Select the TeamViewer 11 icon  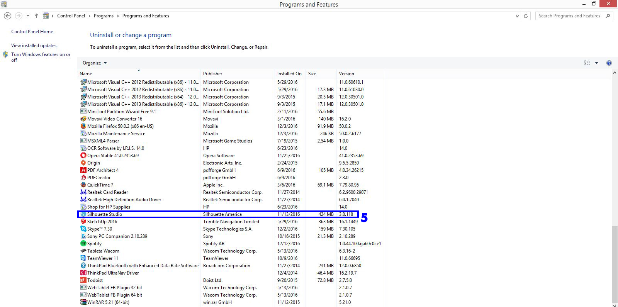tap(83, 258)
